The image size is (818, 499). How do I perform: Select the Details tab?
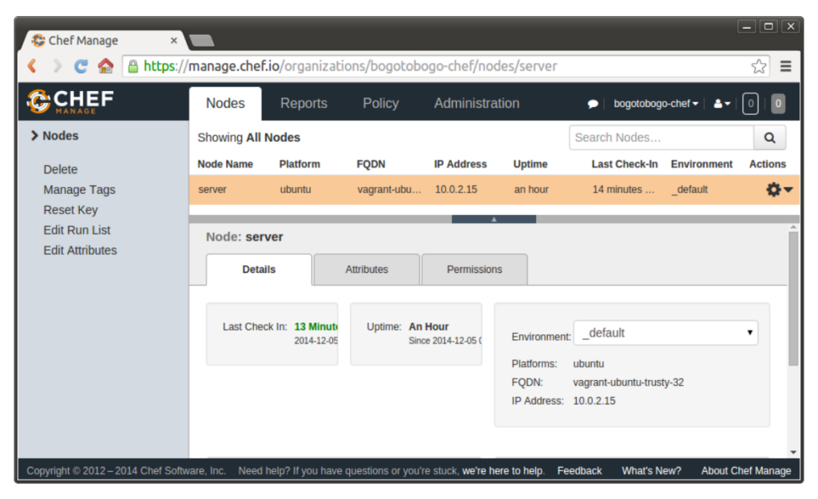tap(259, 270)
